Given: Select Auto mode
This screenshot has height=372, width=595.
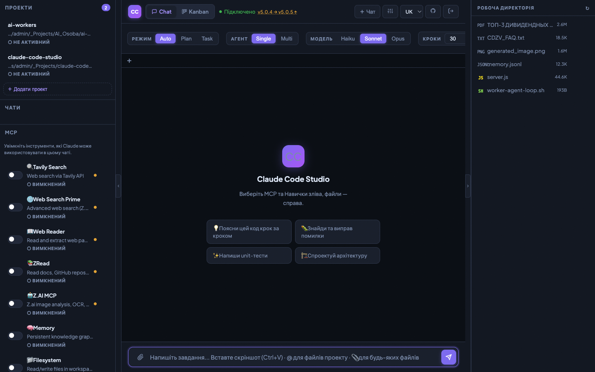Looking at the screenshot, I should [x=165, y=38].
